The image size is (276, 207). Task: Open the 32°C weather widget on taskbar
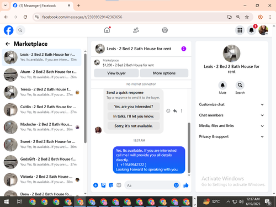[211, 201]
